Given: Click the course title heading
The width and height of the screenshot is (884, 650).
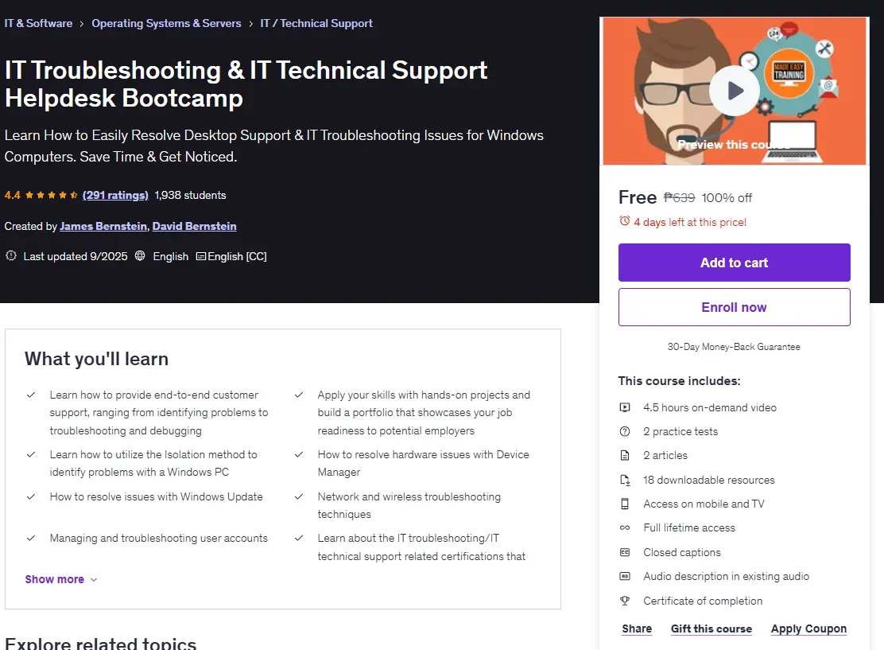Looking at the screenshot, I should coord(246,84).
